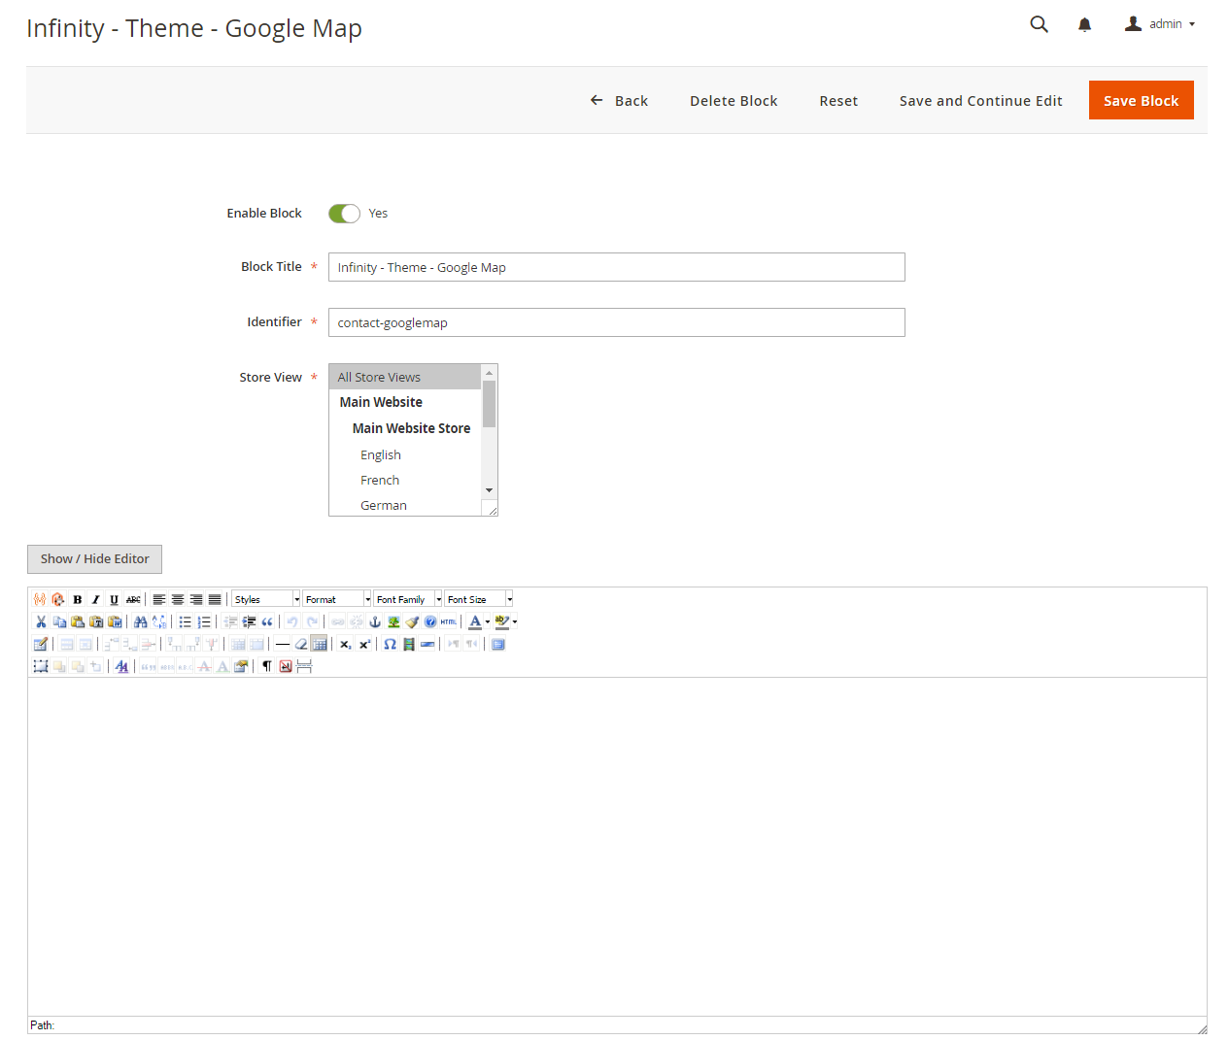Open the search magnifier in header

(1040, 24)
